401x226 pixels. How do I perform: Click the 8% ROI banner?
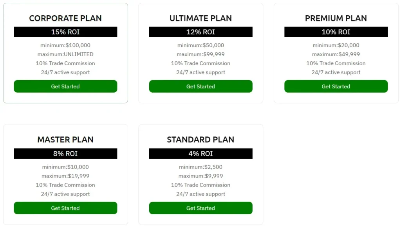click(x=65, y=154)
